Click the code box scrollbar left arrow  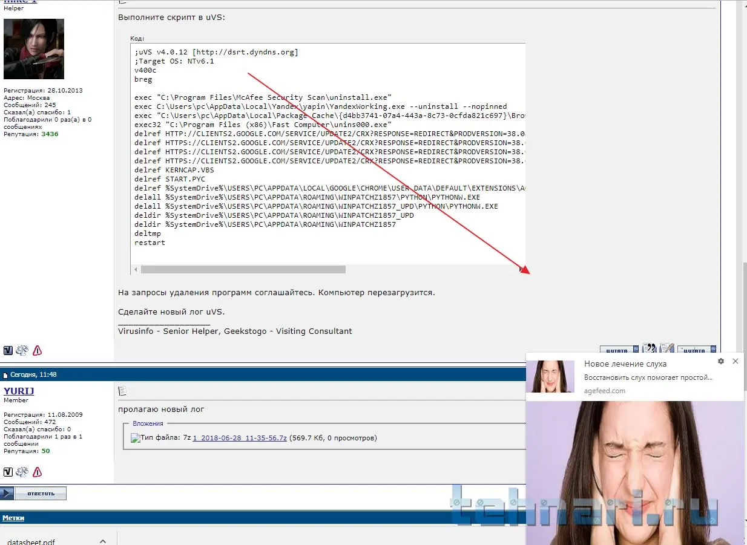point(136,269)
